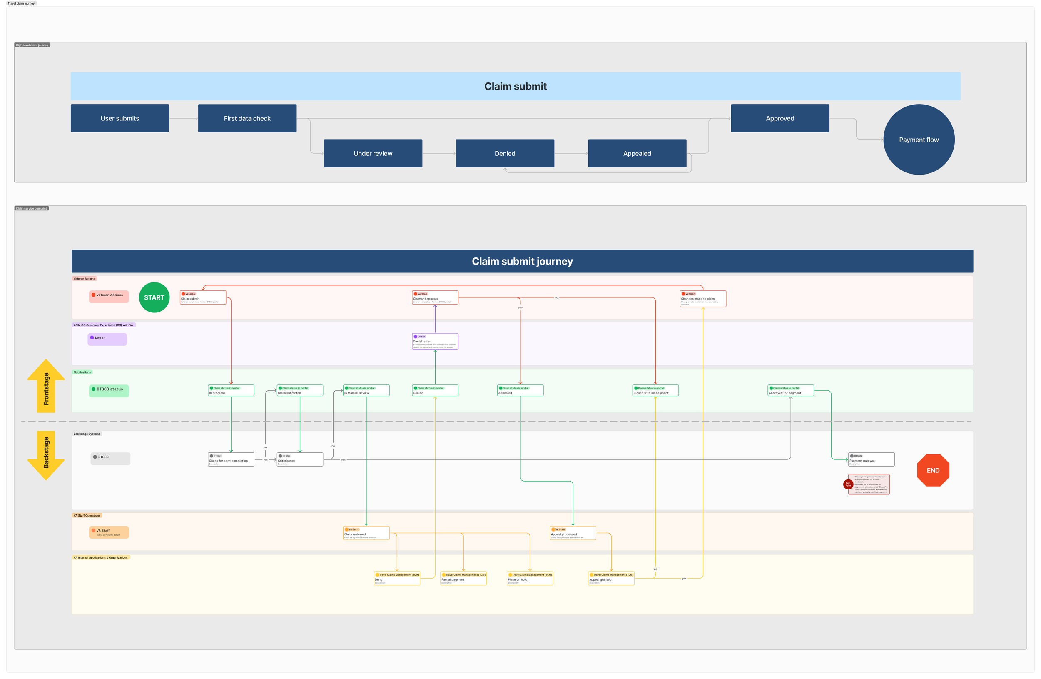
Task: Click the Veteran Actions legend chip
Action: tap(109, 296)
